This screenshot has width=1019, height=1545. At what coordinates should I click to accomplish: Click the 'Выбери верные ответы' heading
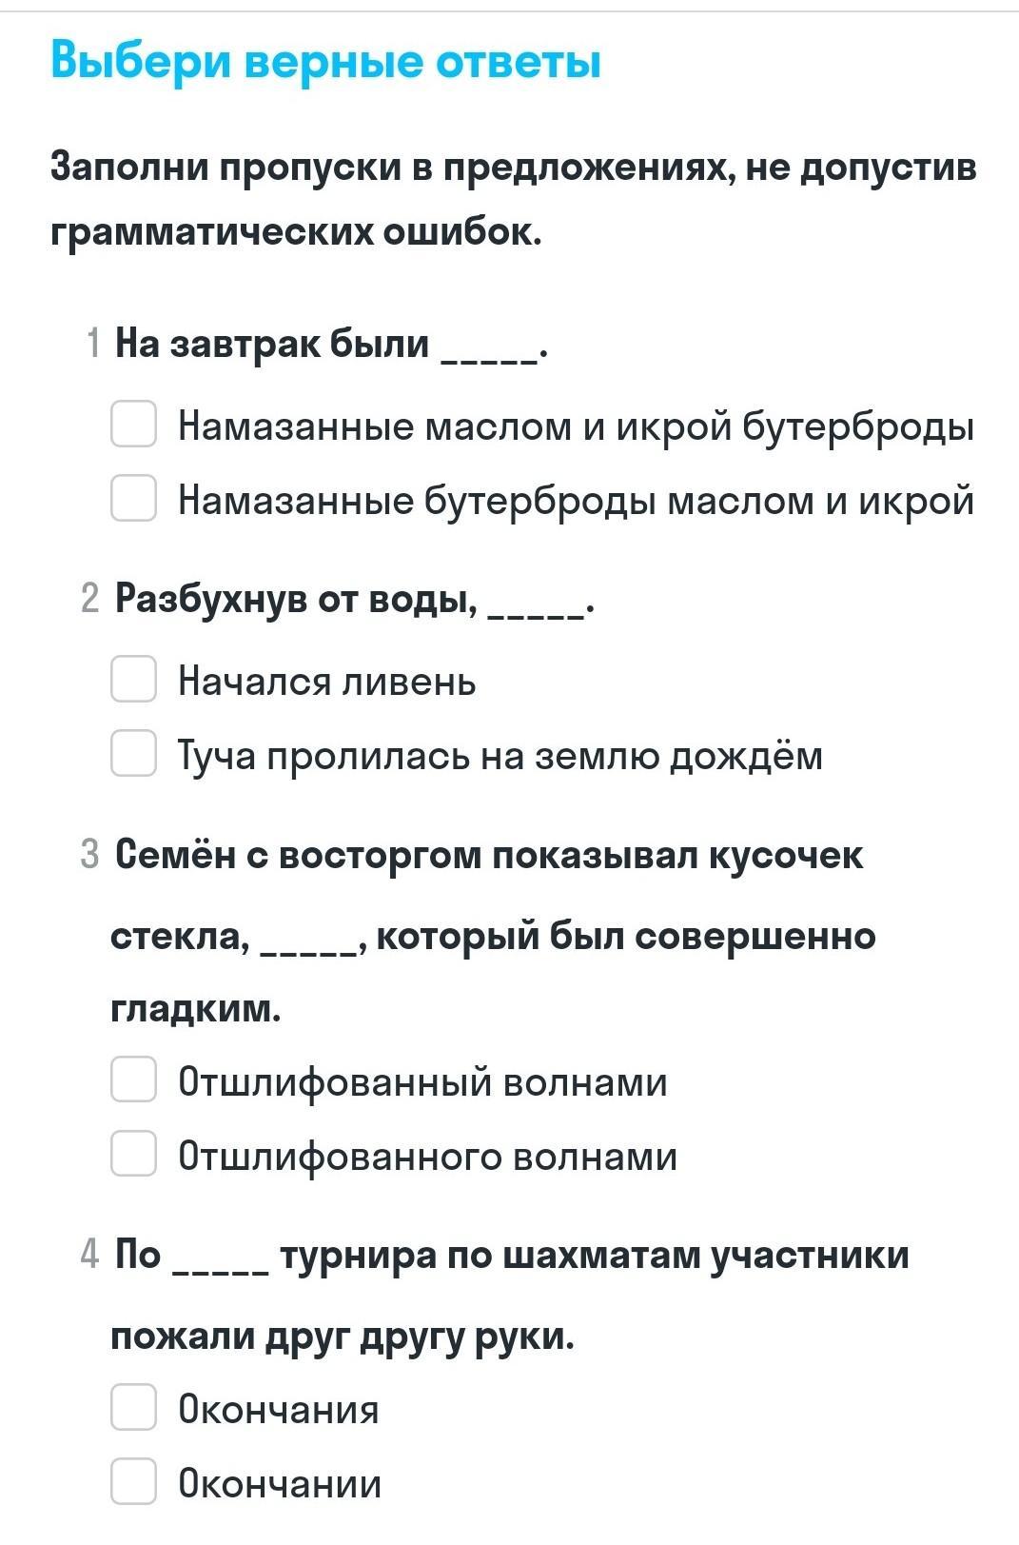tap(326, 63)
